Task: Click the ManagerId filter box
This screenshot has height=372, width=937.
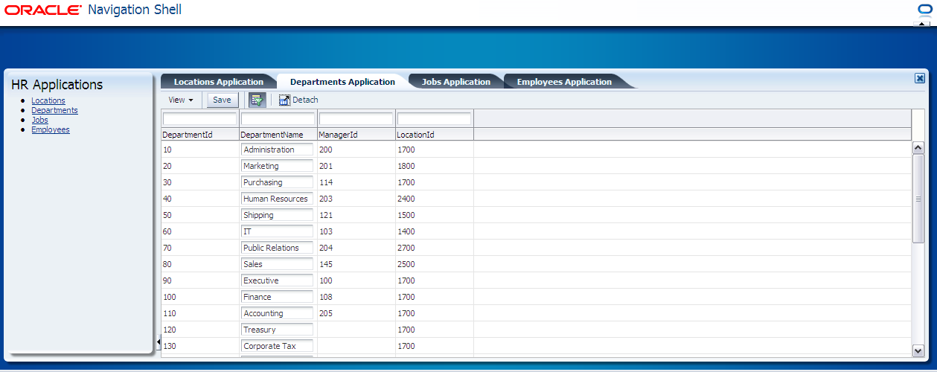Action: [x=356, y=119]
